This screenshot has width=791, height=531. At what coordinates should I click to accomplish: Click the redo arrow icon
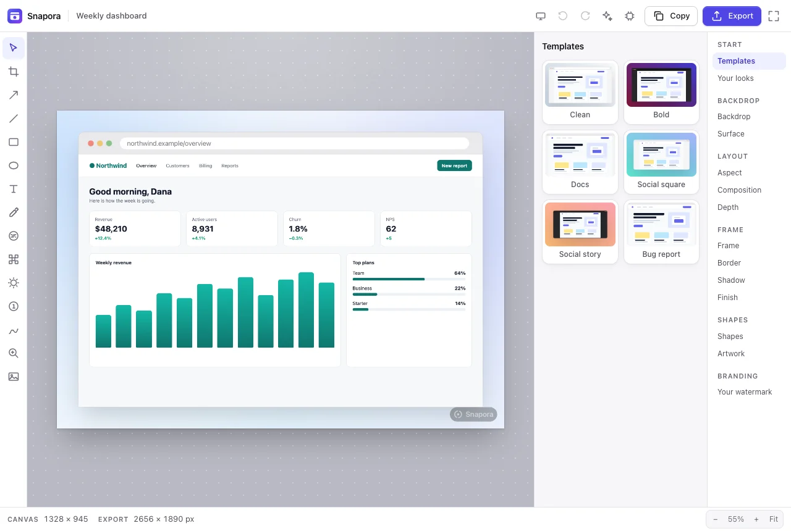point(585,16)
